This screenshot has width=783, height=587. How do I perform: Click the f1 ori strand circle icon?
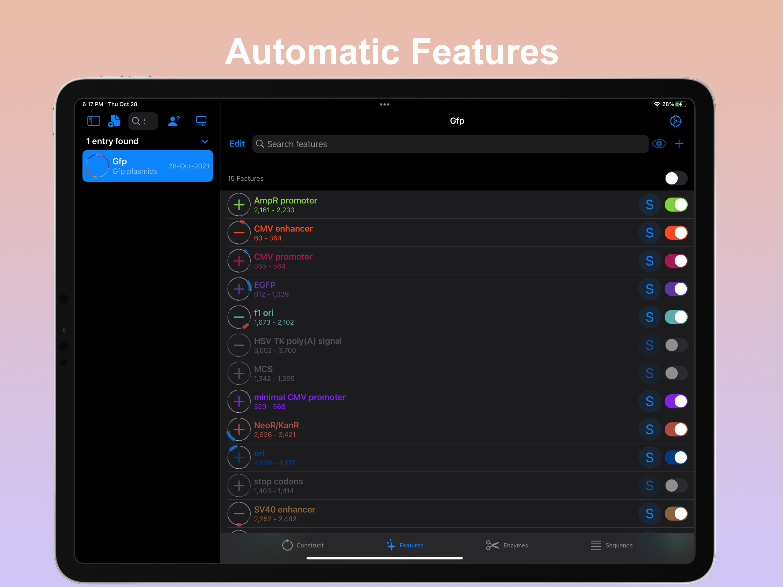239,317
